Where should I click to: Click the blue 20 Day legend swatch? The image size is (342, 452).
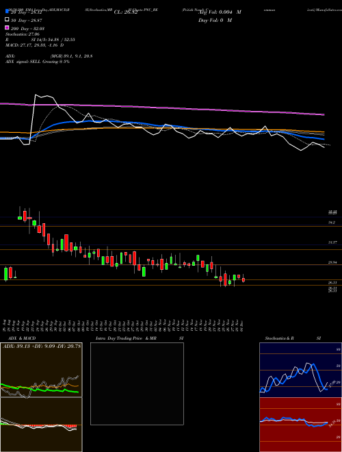(7, 12)
